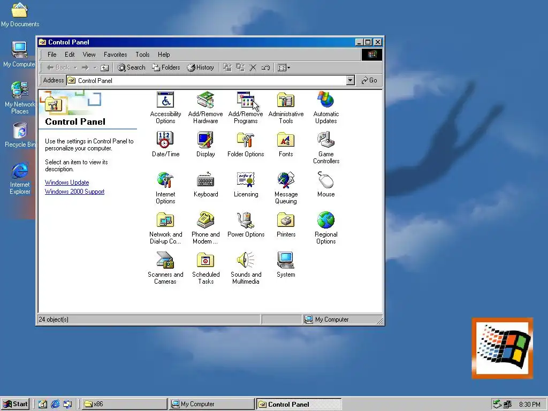This screenshot has height=411, width=548.
Task: Open Power Options applet
Action: (x=246, y=225)
